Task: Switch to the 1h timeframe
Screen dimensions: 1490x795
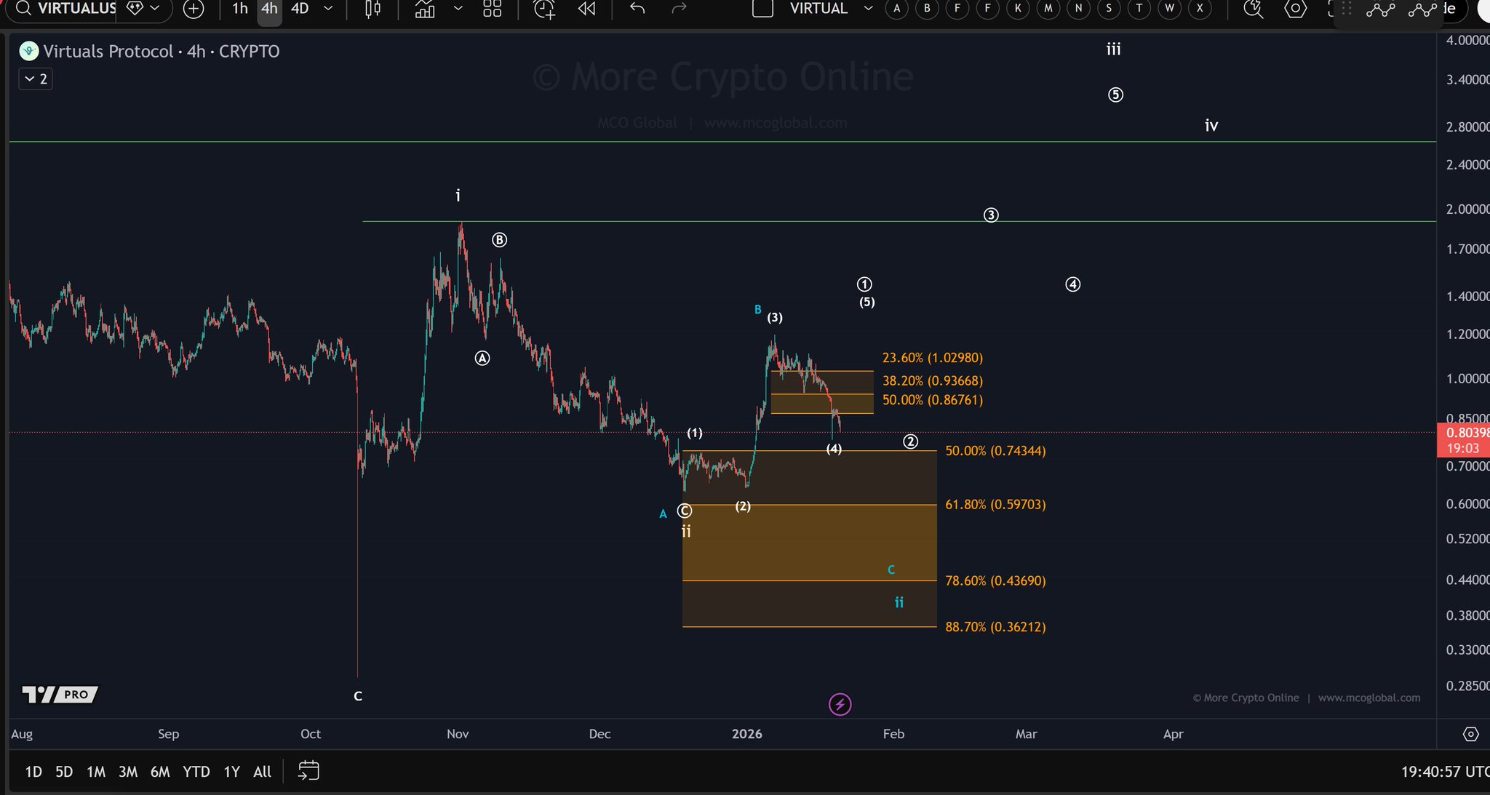Action: coord(240,9)
